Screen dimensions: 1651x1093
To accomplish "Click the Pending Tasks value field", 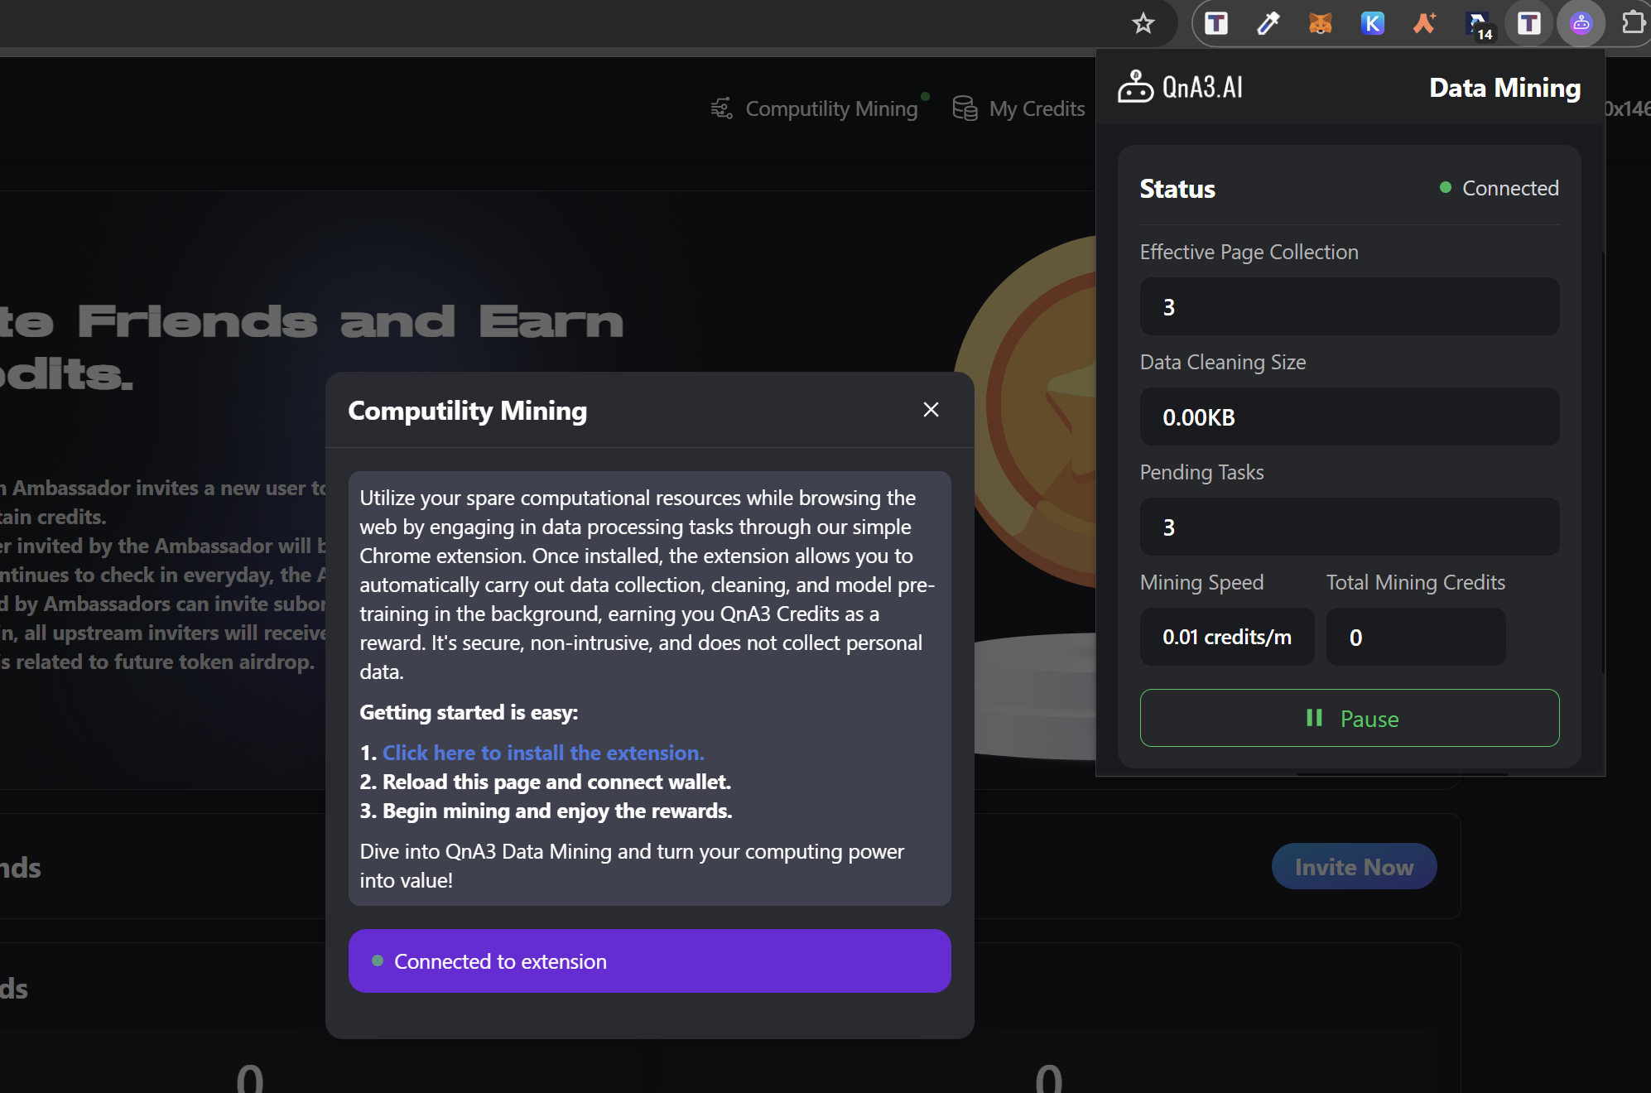I will coord(1349,527).
